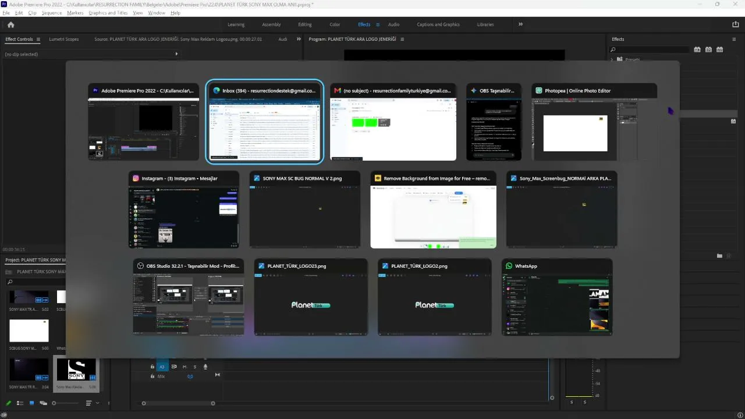This screenshot has height=419, width=745.
Task: Open the Graphics and Titles menu
Action: [x=108, y=13]
